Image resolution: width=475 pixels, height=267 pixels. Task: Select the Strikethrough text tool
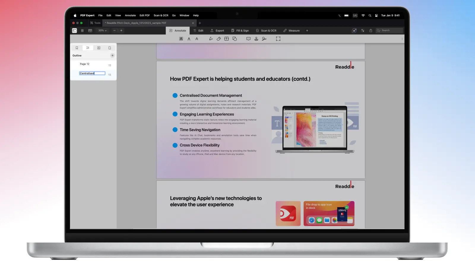click(197, 39)
